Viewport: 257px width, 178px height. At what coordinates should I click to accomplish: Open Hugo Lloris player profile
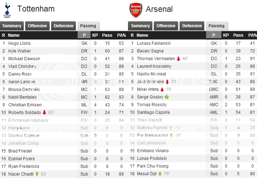tap(19, 43)
